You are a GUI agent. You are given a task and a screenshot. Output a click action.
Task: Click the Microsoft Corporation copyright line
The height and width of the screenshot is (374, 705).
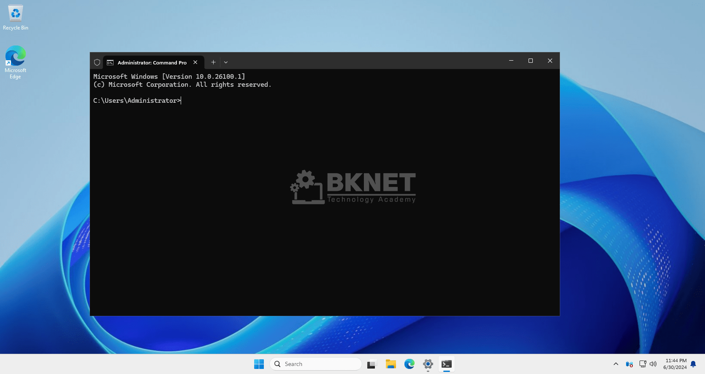[x=182, y=85]
